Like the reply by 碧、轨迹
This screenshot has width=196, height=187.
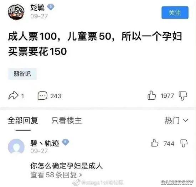[x=155, y=143]
